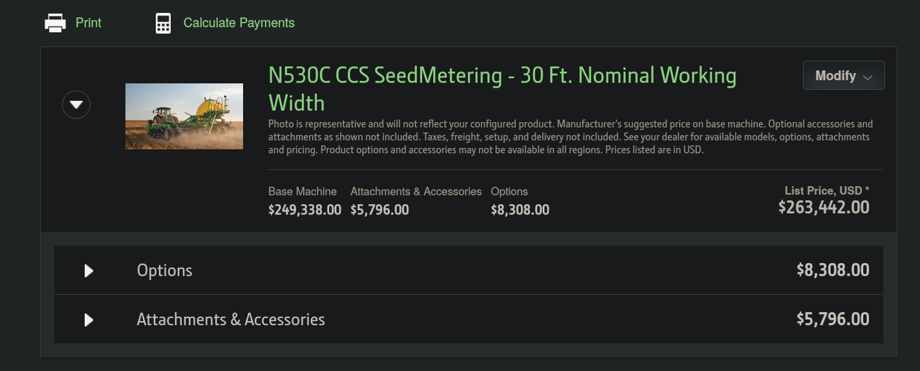The width and height of the screenshot is (920, 371).
Task: Click the $8,308.00 total in Options row
Action: [833, 270]
